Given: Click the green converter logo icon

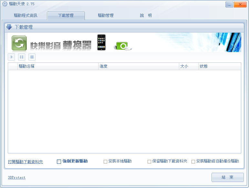Looking at the screenshot, I should pyautogui.click(x=19, y=43).
